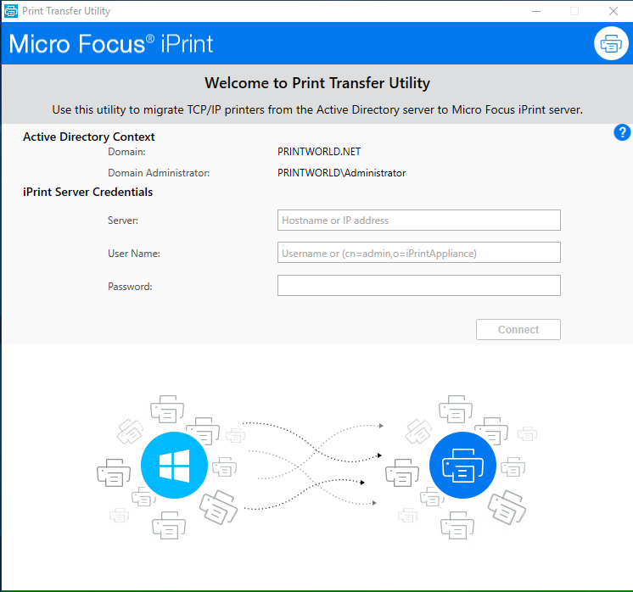633x592 pixels.
Task: Open help via the blue question mark icon
Action: tap(621, 132)
